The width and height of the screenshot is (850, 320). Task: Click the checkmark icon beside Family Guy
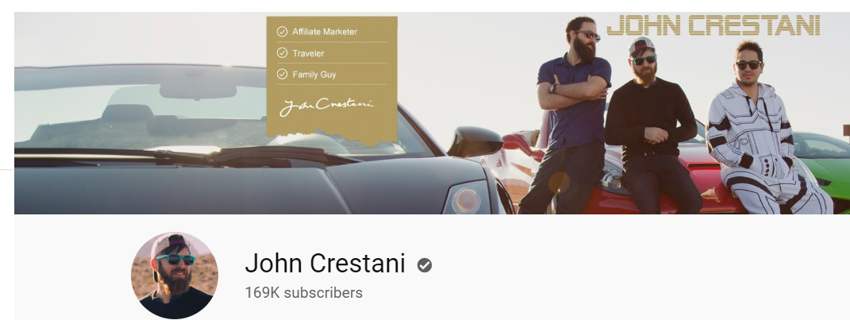(282, 74)
